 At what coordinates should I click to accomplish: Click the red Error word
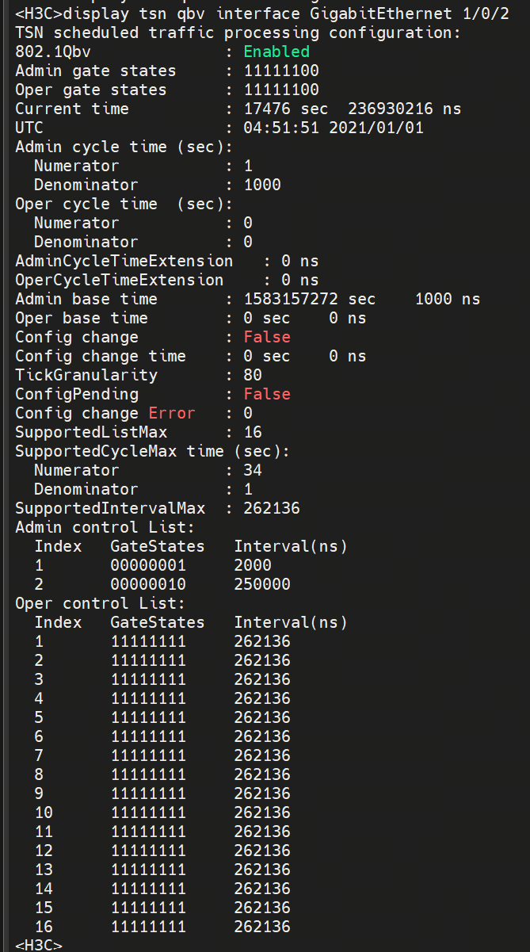pyautogui.click(x=172, y=413)
